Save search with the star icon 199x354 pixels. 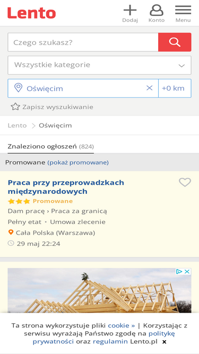(x=15, y=107)
